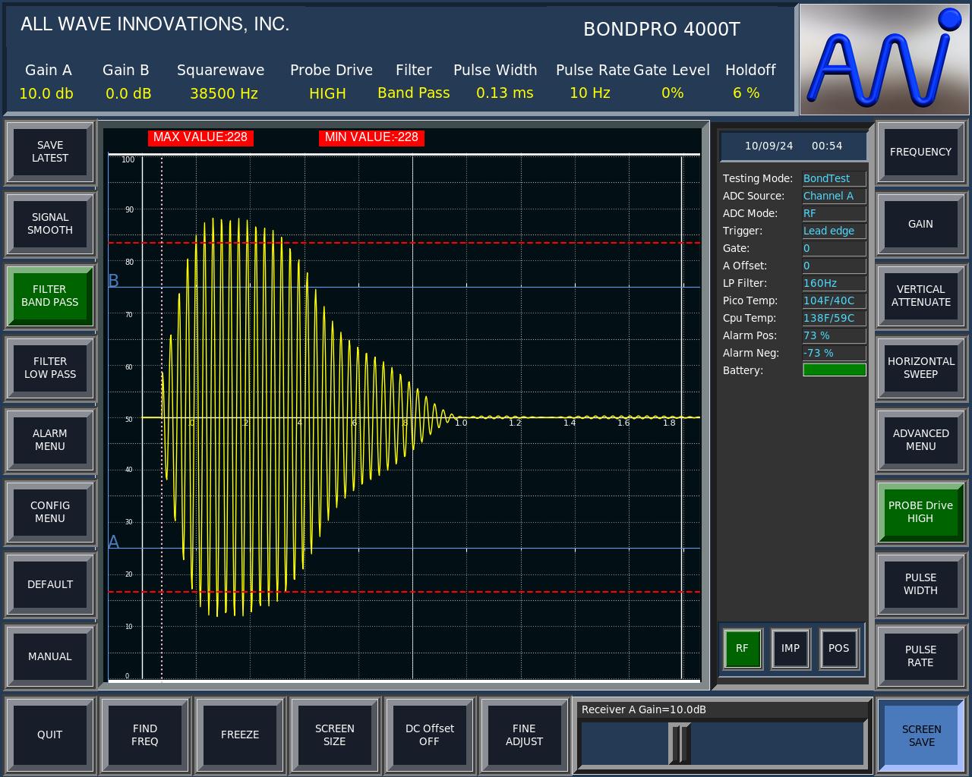
Task: Click Gate Level 0% value
Action: (x=673, y=93)
